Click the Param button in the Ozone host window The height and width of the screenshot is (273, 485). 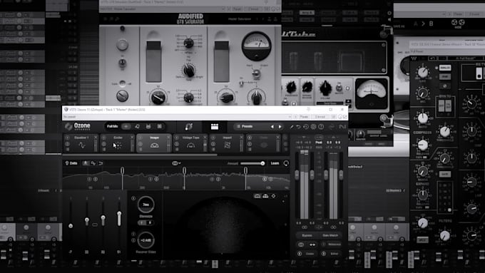coord(304,117)
